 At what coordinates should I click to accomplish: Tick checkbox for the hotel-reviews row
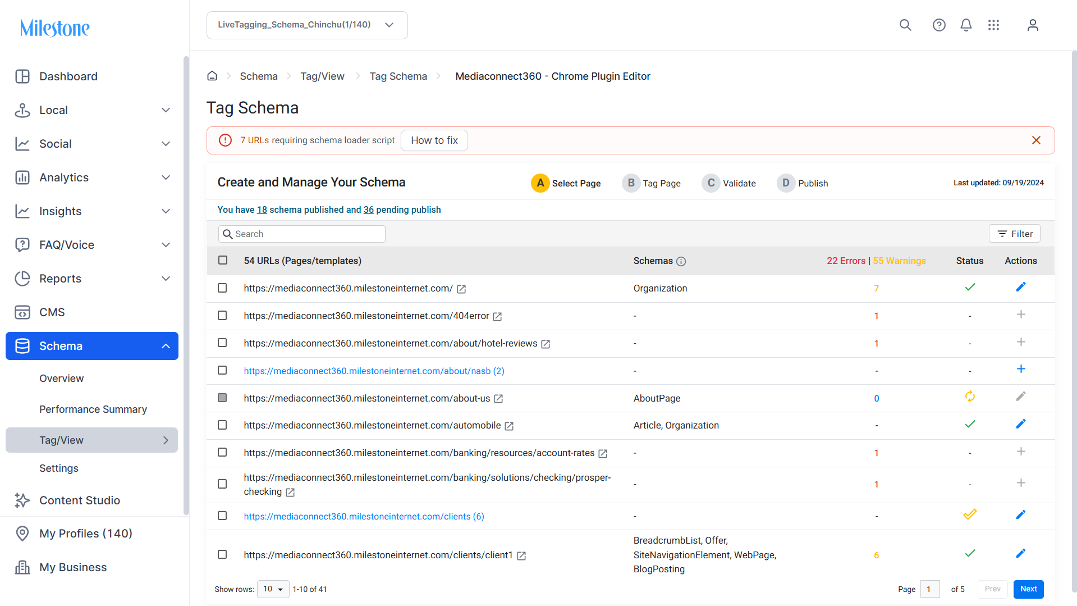pos(222,343)
